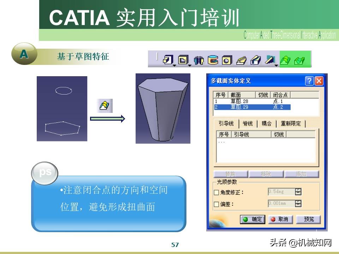Switch to the 脊线 tab

click(248, 123)
